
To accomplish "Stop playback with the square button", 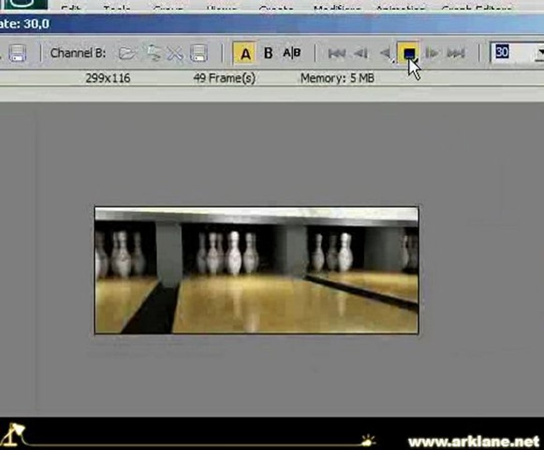I will point(408,53).
